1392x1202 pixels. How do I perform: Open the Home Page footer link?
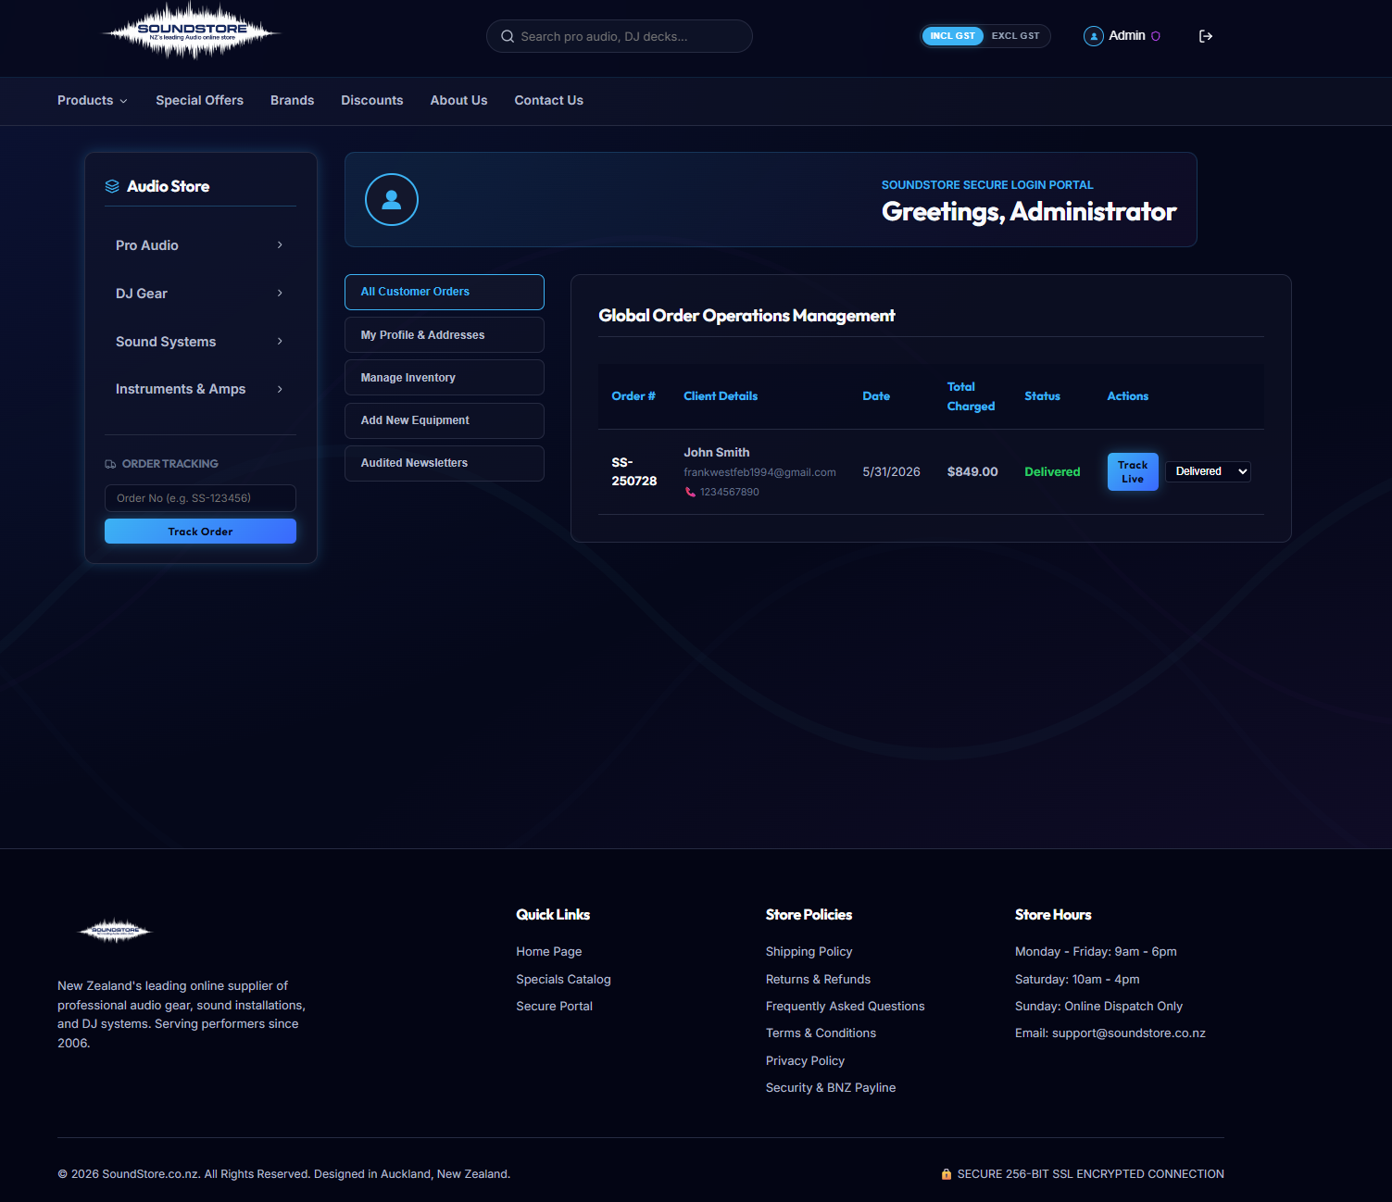click(x=549, y=952)
